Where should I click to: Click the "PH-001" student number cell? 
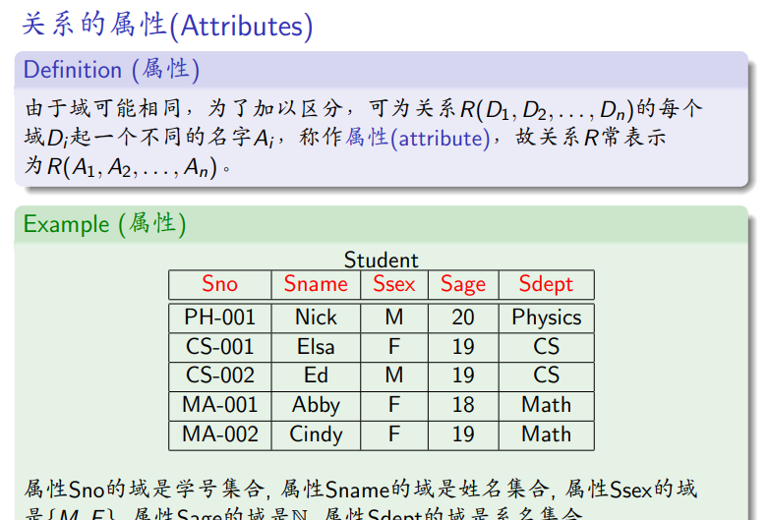coord(219,318)
